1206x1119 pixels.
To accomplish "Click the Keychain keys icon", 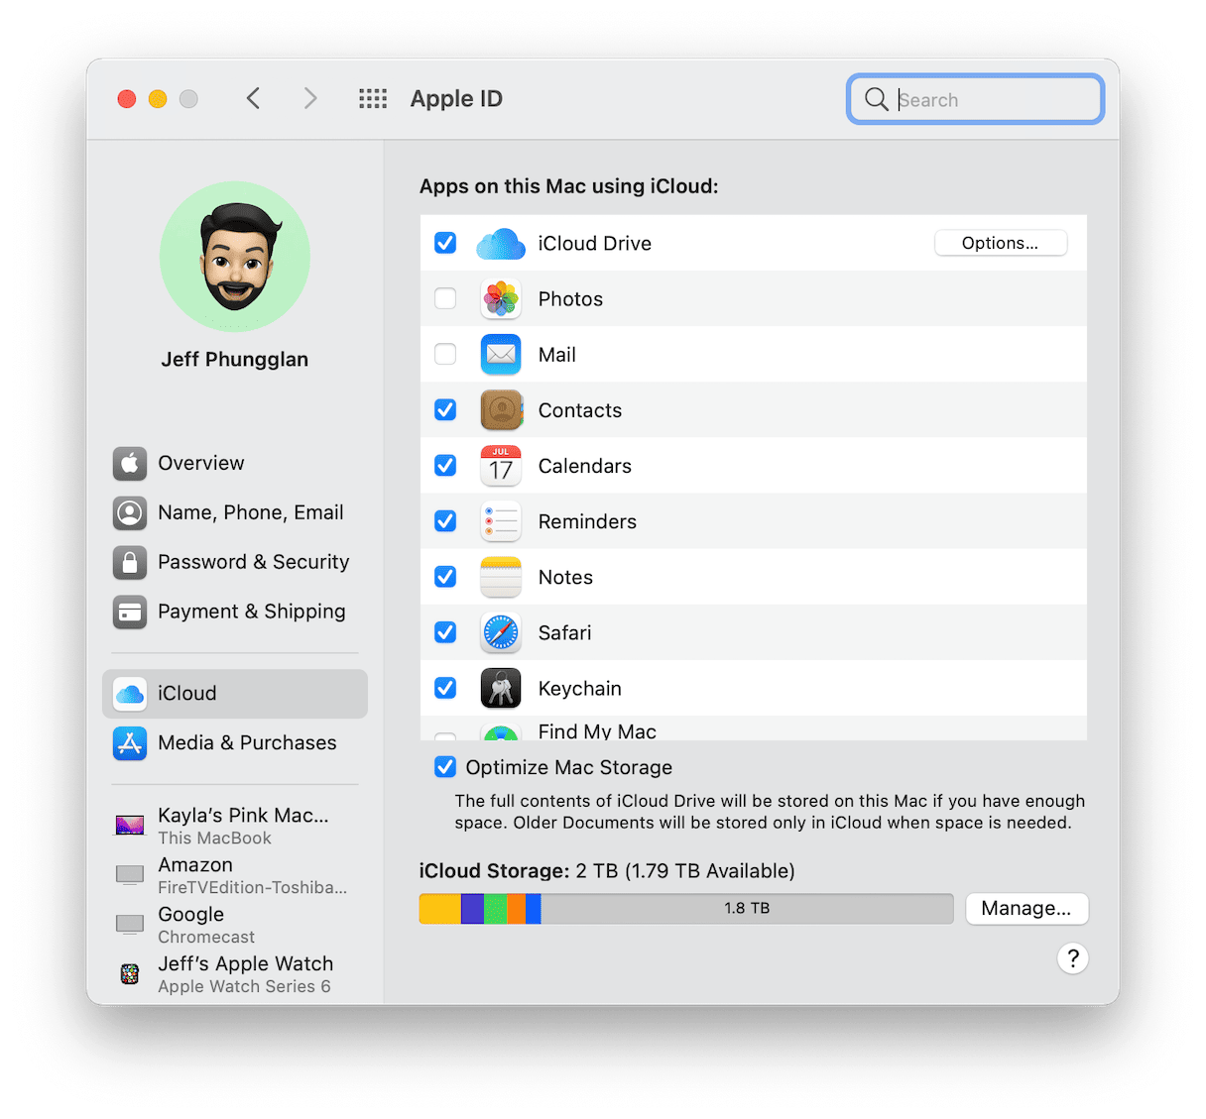I will (501, 688).
